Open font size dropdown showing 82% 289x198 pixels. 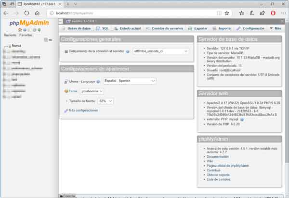(x=105, y=101)
